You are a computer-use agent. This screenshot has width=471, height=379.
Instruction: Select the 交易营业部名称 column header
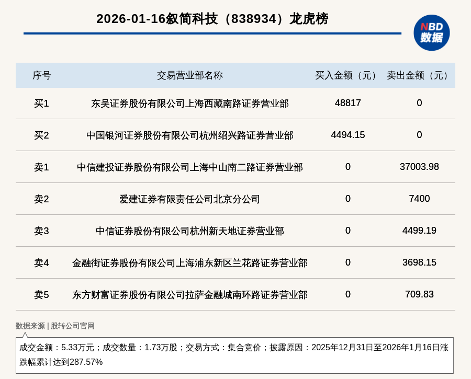click(x=189, y=75)
